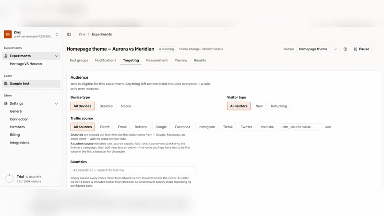Click the utm_source value input field
Screen dimensions: 384x216
click(x=300, y=127)
